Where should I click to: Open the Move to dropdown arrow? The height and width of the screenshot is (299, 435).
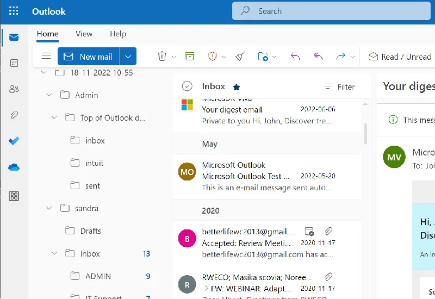[x=275, y=57]
